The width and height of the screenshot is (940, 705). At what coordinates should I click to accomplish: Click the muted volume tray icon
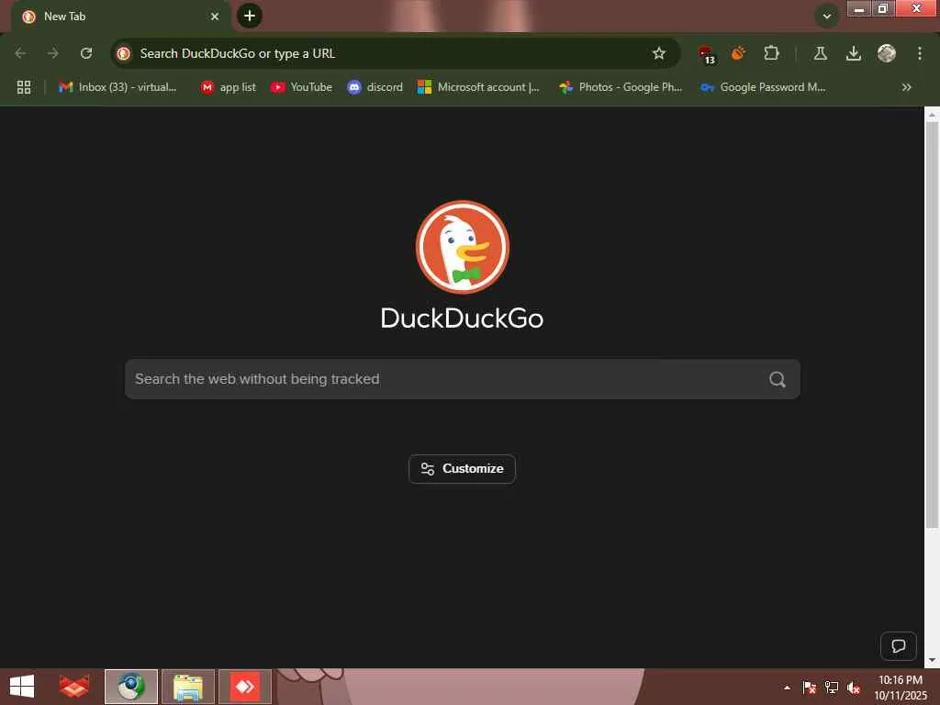pyautogui.click(x=854, y=688)
